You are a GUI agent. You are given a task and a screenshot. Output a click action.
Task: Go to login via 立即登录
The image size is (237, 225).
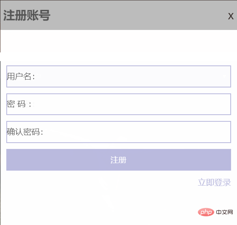point(214,182)
